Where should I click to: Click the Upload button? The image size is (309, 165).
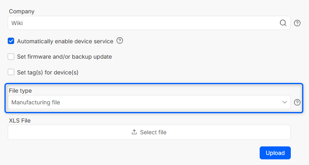(x=275, y=153)
